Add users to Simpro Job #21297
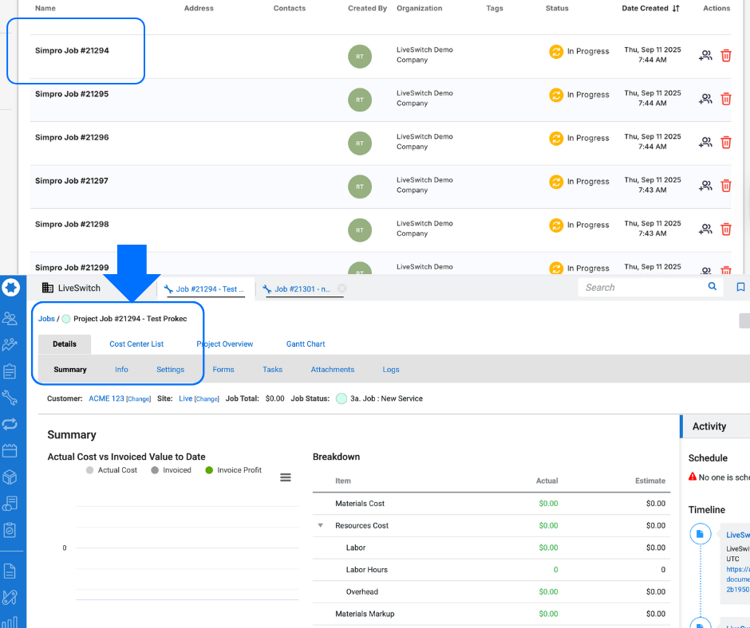This screenshot has height=628, width=750. pos(705,186)
